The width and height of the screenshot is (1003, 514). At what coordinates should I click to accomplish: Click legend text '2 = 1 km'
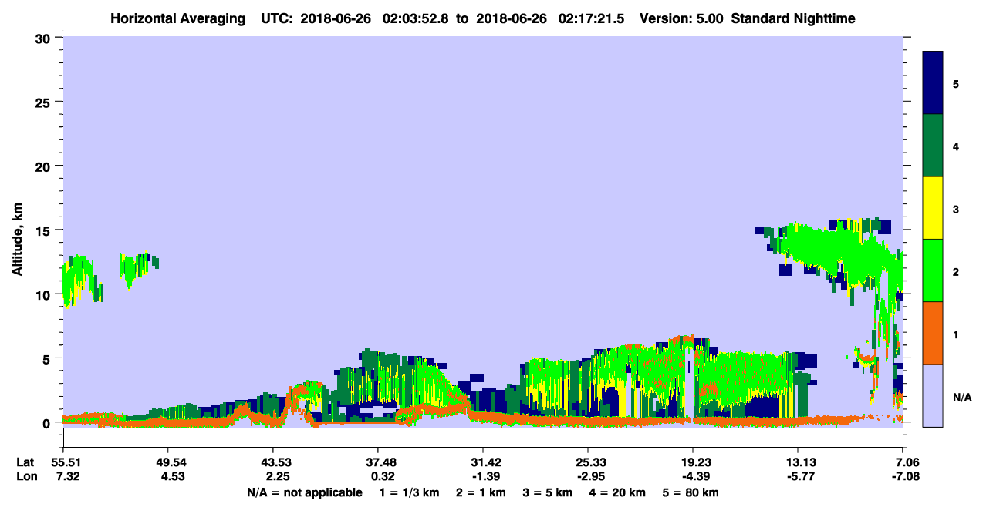481,492
